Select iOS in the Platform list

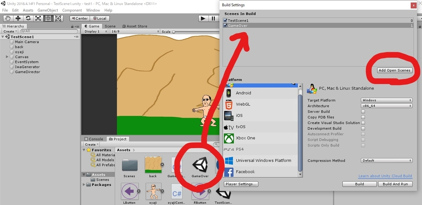(x=261, y=115)
